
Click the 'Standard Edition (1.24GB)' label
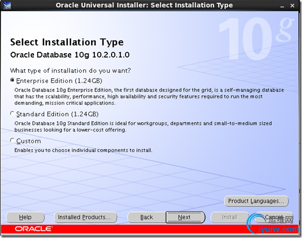tap(57, 114)
